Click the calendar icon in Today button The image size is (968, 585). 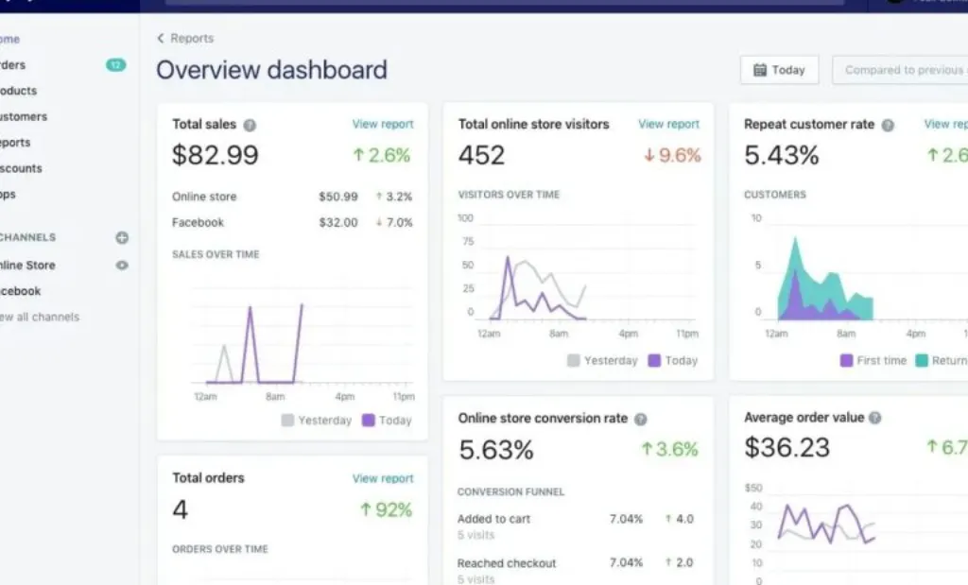[x=760, y=70]
